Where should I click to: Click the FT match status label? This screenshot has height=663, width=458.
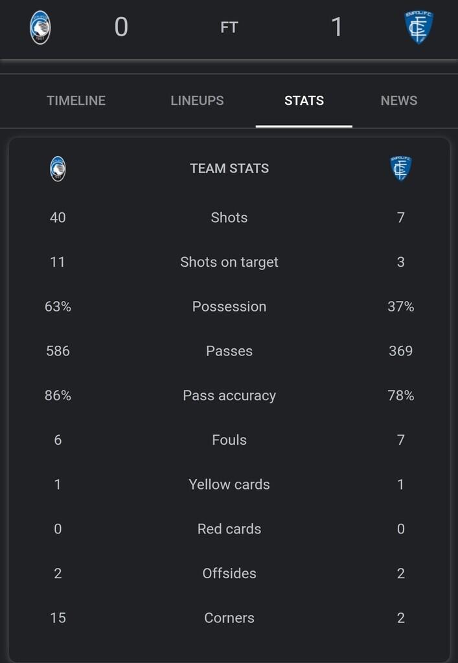click(x=229, y=27)
